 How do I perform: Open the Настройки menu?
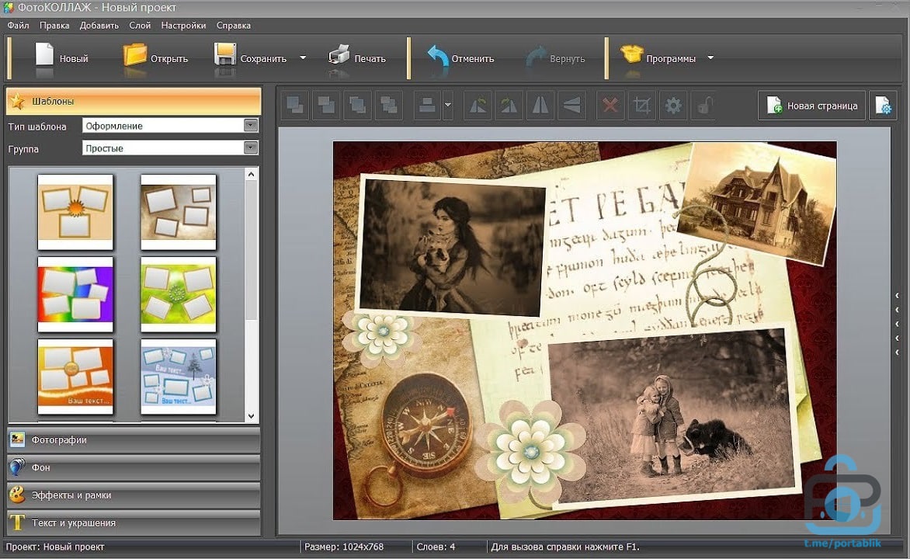pos(183,26)
